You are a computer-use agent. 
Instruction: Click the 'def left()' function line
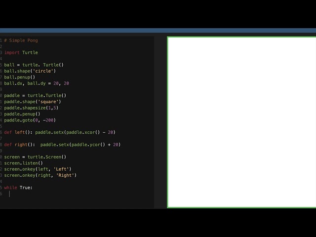click(60, 132)
